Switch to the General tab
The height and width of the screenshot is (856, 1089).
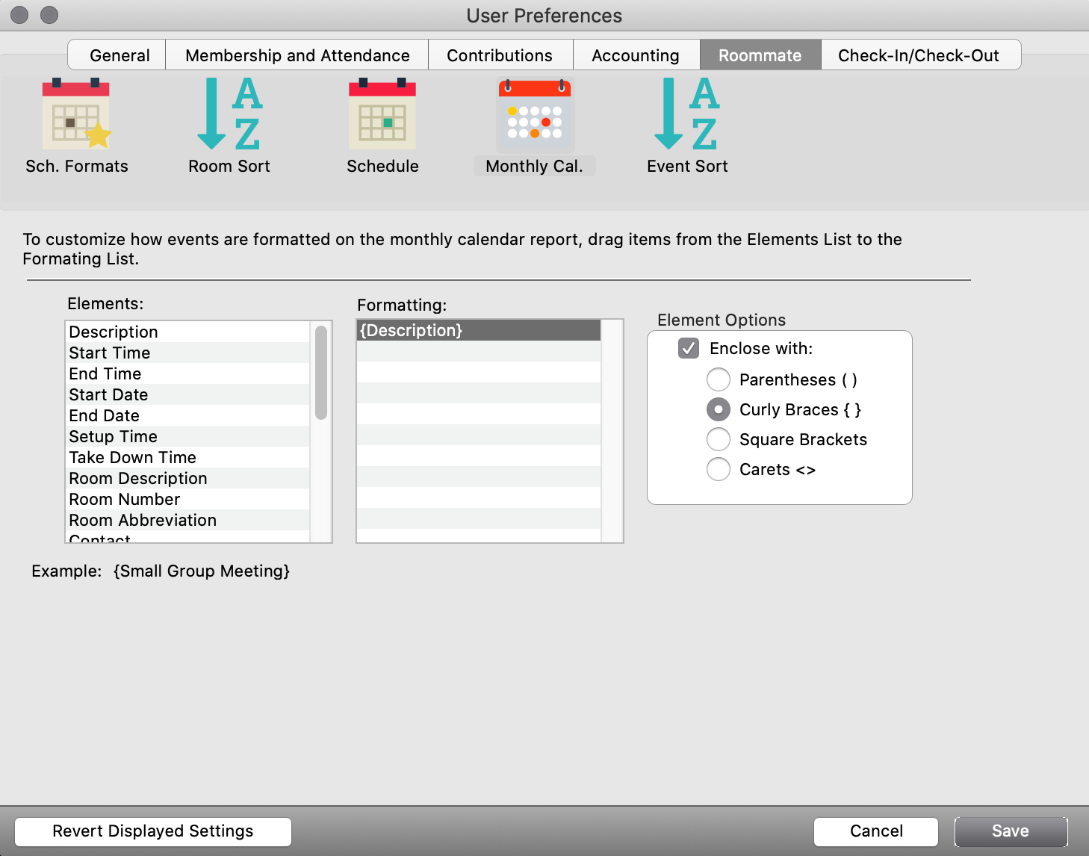pyautogui.click(x=120, y=55)
